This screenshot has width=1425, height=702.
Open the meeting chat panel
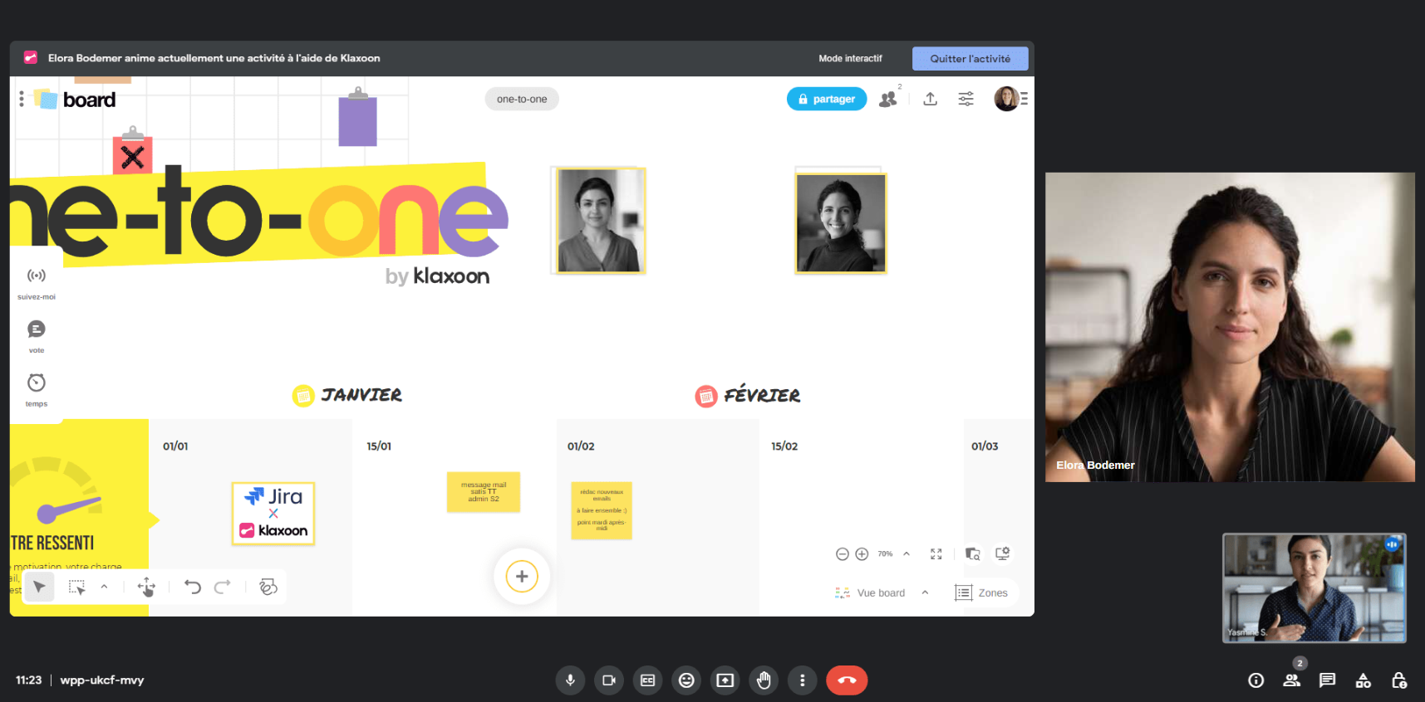pyautogui.click(x=1327, y=680)
